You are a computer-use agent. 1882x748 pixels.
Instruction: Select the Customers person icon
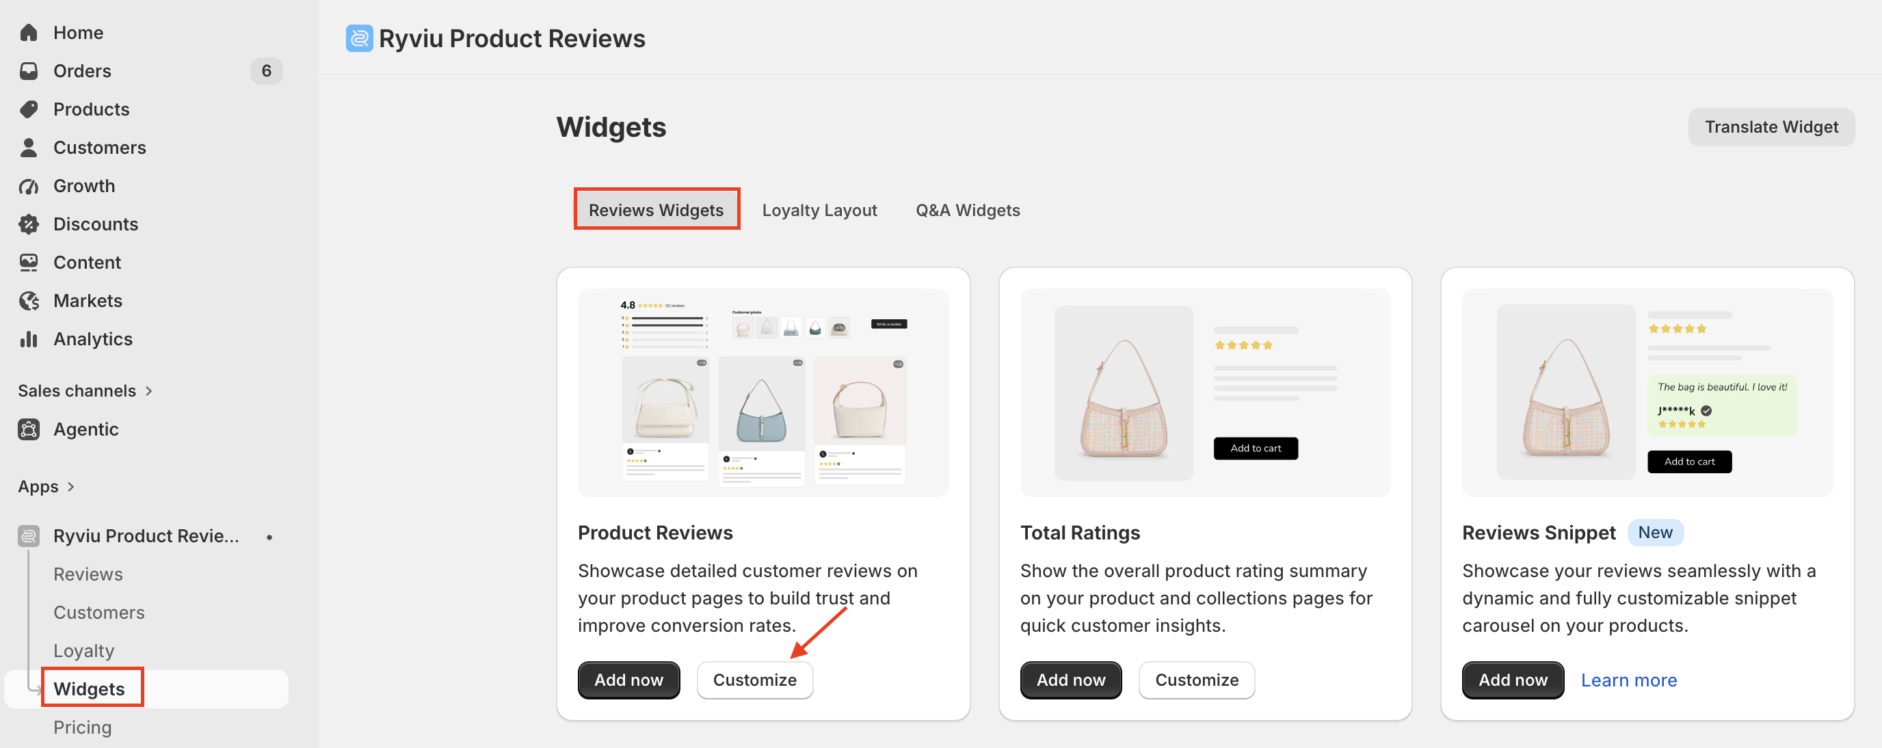pyautogui.click(x=29, y=148)
